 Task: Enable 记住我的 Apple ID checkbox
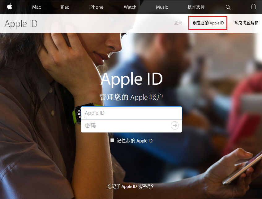(x=112, y=140)
